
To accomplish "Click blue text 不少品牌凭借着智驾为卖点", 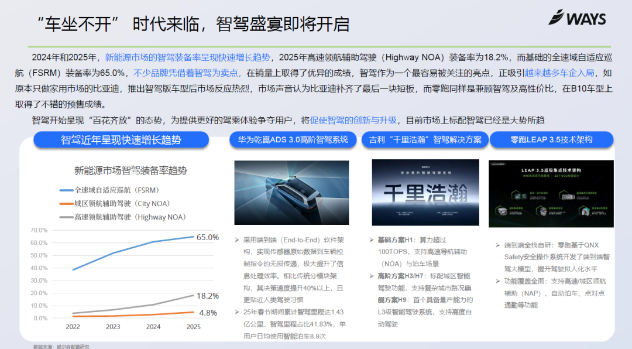I will [187, 73].
